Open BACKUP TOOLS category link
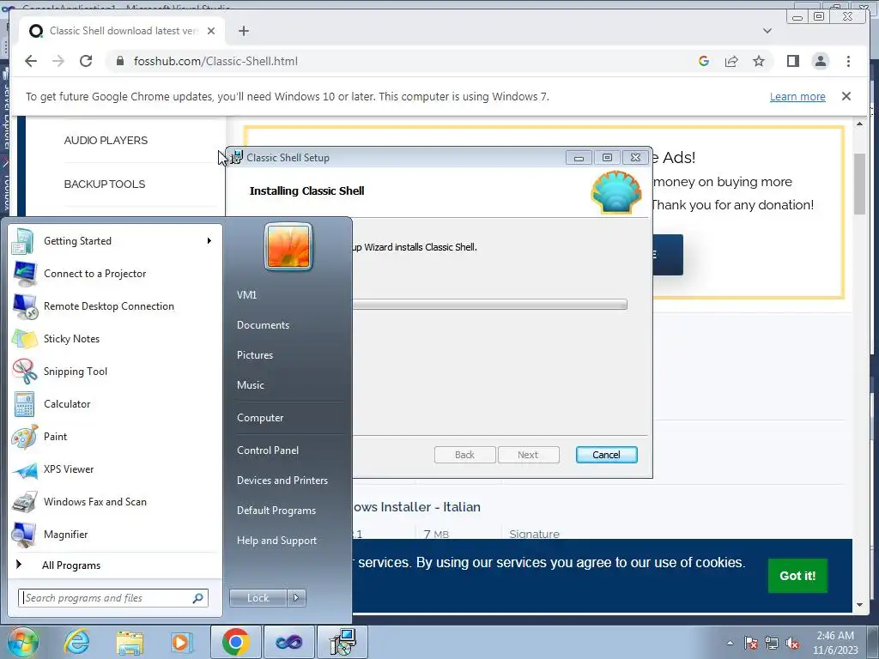 point(104,184)
